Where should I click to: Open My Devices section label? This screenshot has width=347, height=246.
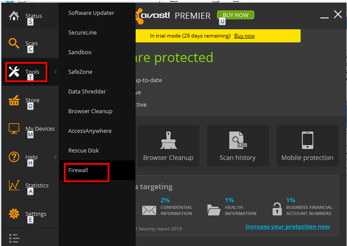pyautogui.click(x=40, y=128)
